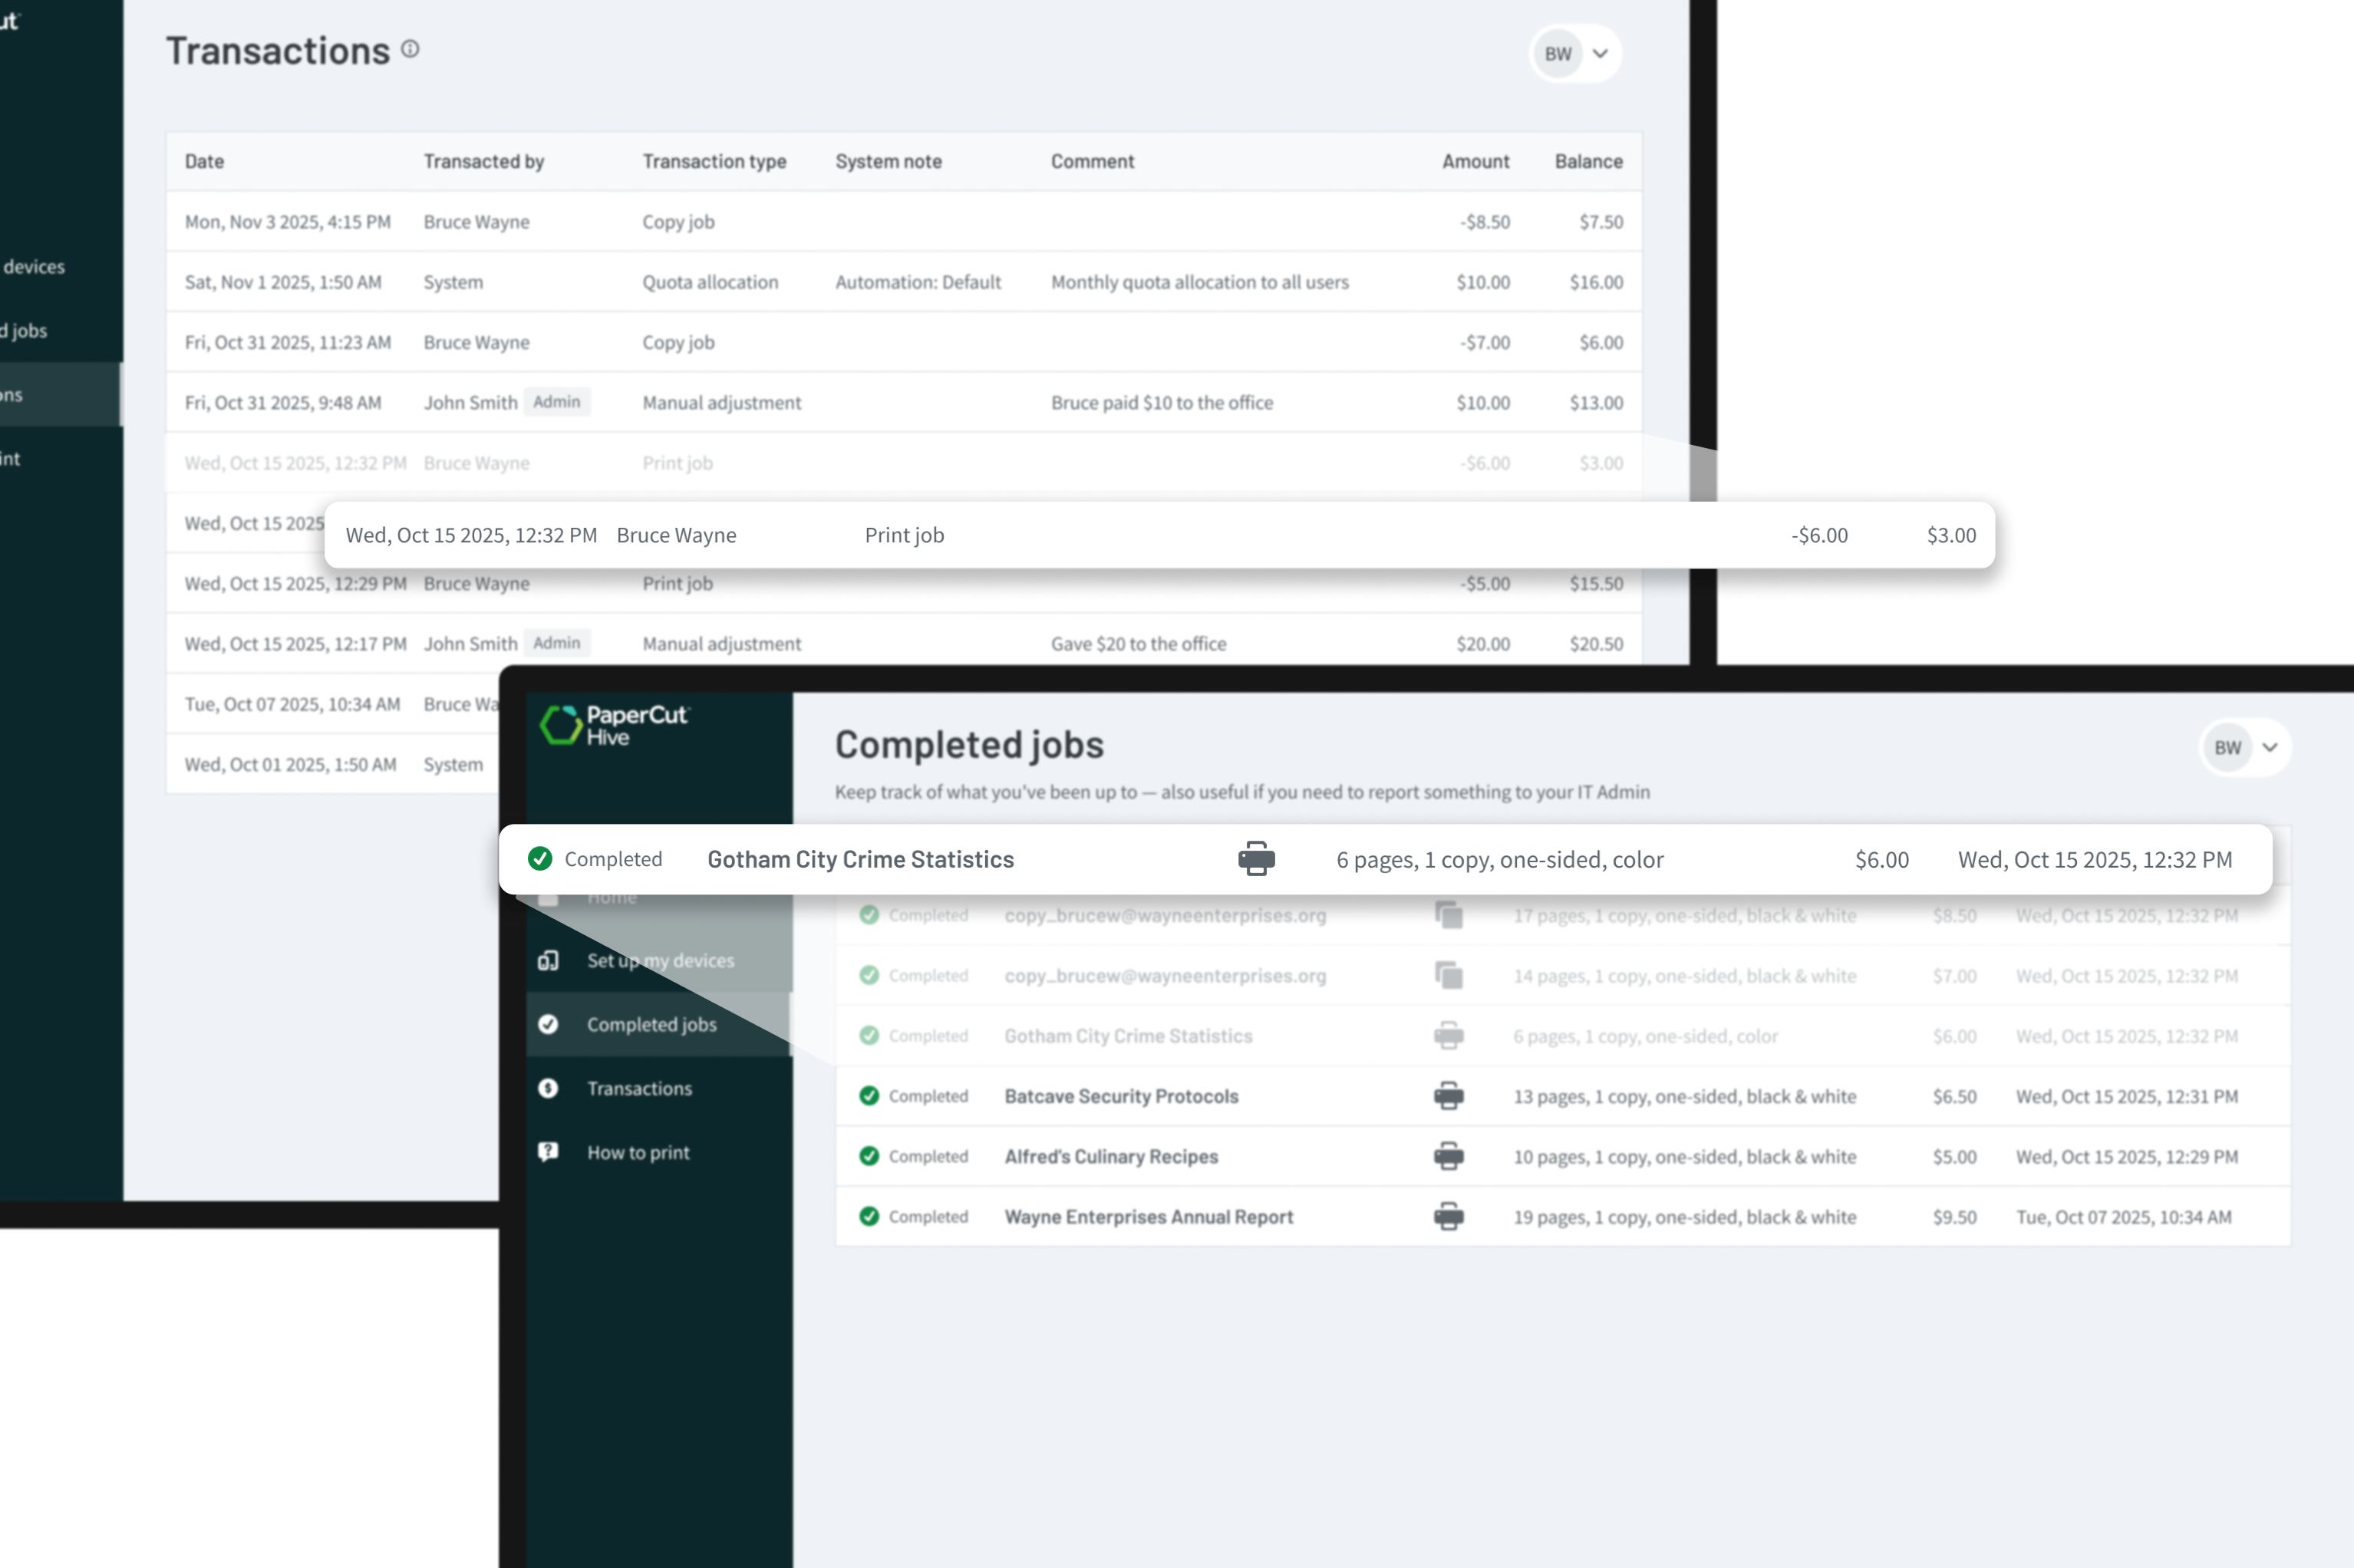Click the dollar icon beside Transactions in sidebar

[x=548, y=1088]
